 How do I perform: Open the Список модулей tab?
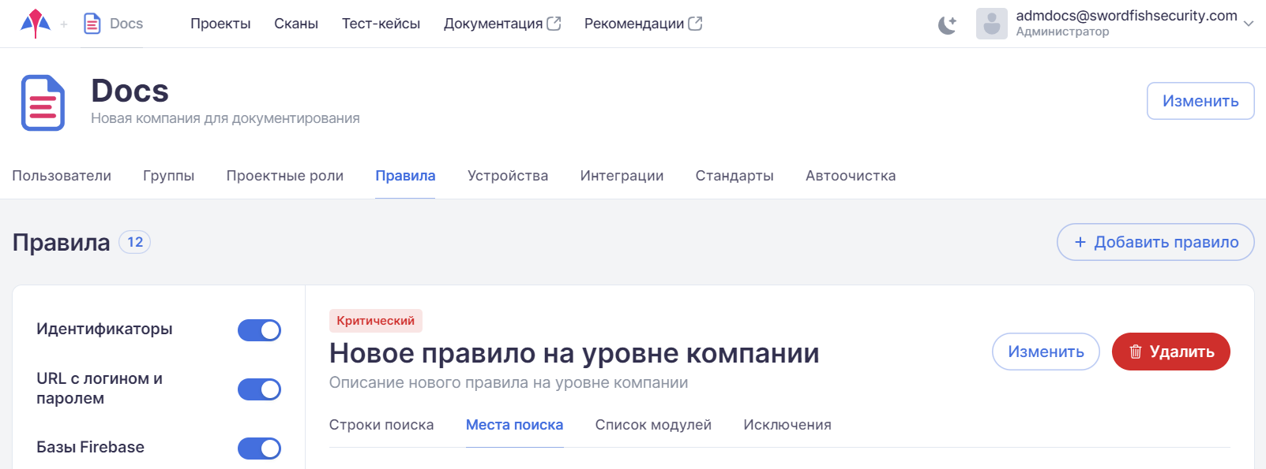click(653, 425)
